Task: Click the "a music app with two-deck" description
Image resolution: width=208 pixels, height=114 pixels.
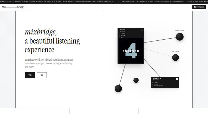Action: pyautogui.click(x=49, y=63)
